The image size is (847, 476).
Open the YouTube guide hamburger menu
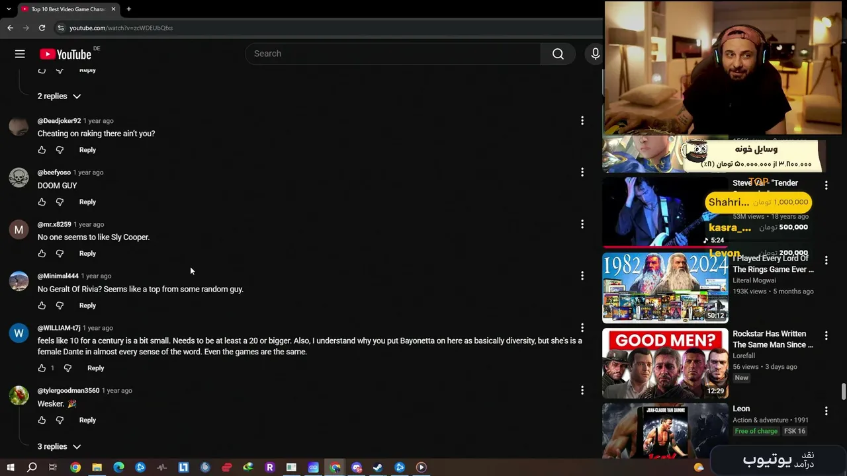pos(20,54)
